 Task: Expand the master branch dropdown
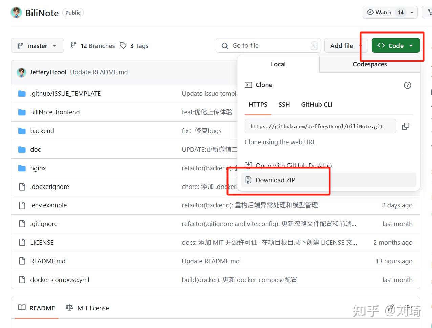(x=37, y=45)
